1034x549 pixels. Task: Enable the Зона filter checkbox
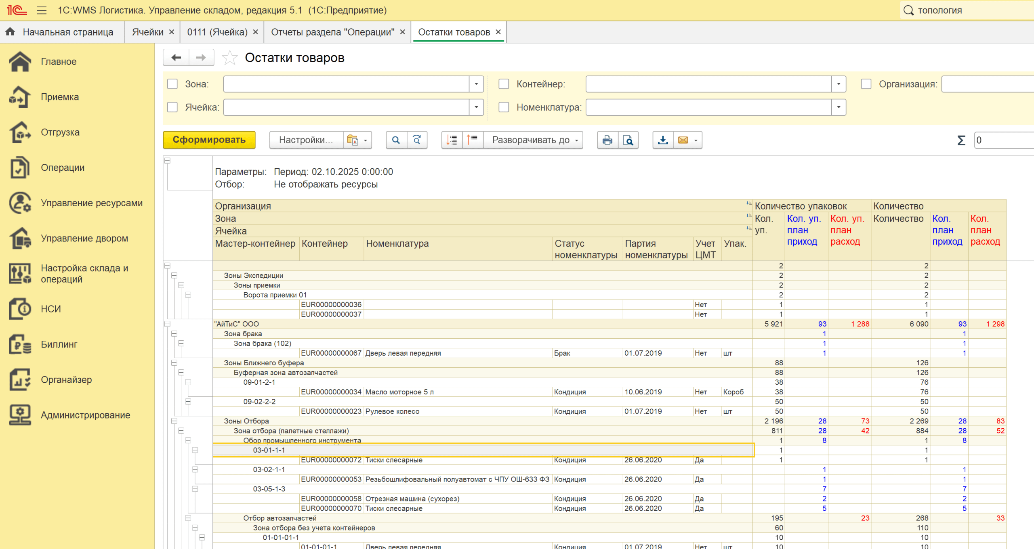pyautogui.click(x=172, y=84)
